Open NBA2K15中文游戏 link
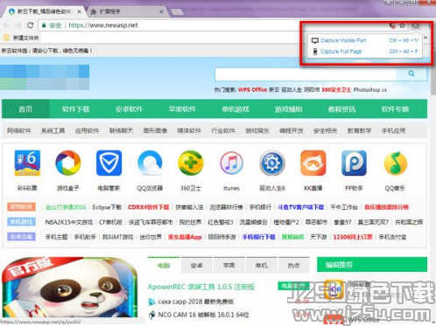The image size is (436, 326). pyautogui.click(x=69, y=222)
